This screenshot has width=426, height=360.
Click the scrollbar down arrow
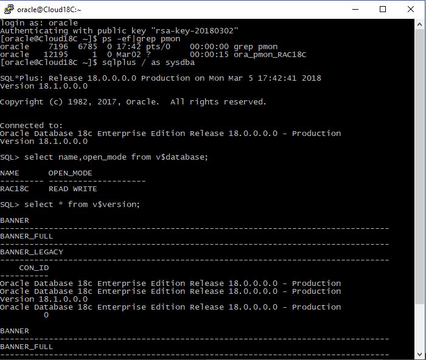click(419, 354)
